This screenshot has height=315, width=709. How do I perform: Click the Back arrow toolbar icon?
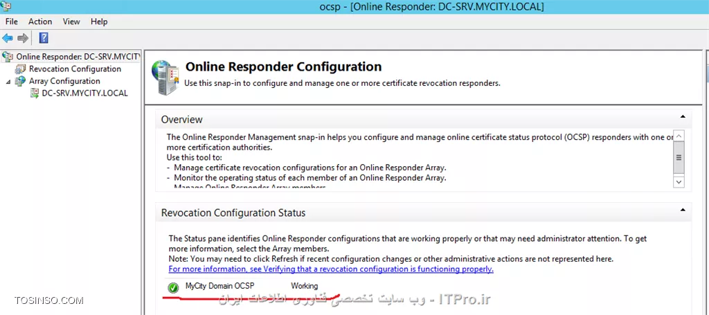[8, 38]
